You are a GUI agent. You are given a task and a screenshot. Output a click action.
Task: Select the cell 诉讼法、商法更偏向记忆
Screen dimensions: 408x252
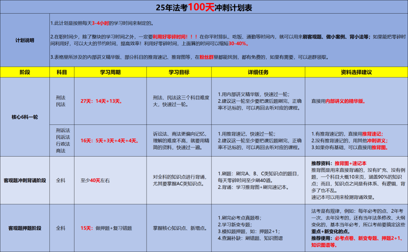pyautogui.click(x=179, y=141)
